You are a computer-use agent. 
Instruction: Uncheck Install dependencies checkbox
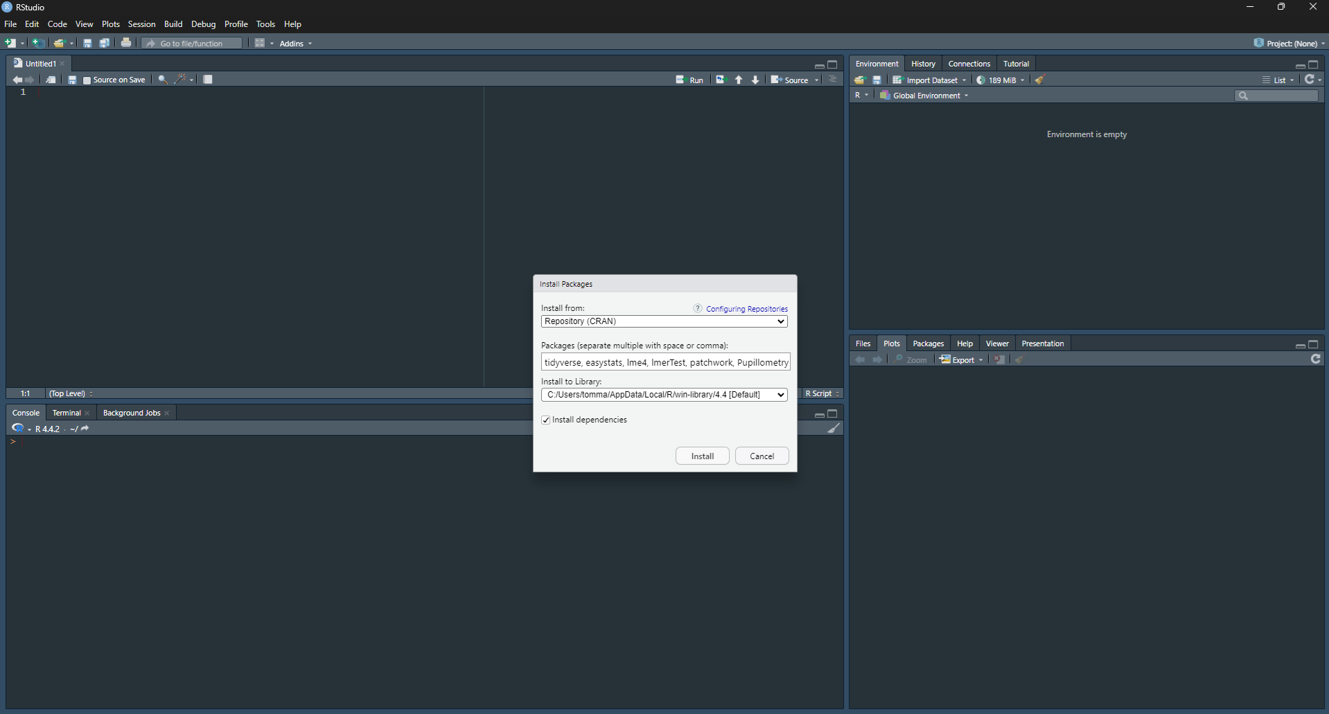[x=546, y=420]
